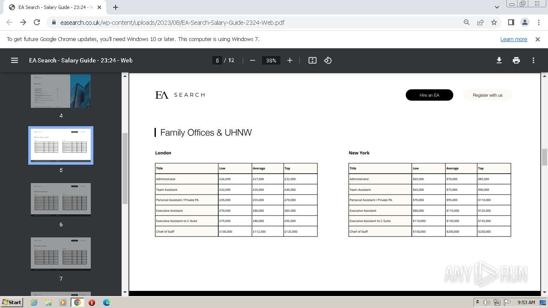Screen dimensions: 548x308
Task: Share this page icon
Action: pos(480,22)
